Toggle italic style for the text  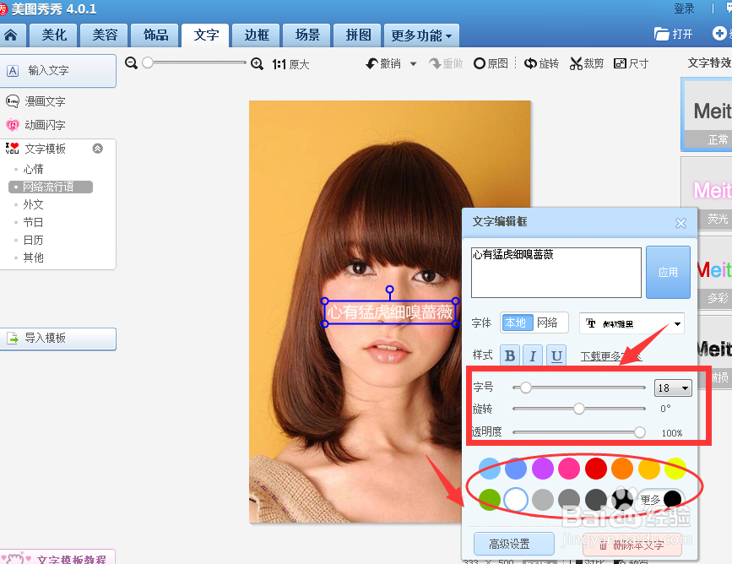[x=533, y=355]
